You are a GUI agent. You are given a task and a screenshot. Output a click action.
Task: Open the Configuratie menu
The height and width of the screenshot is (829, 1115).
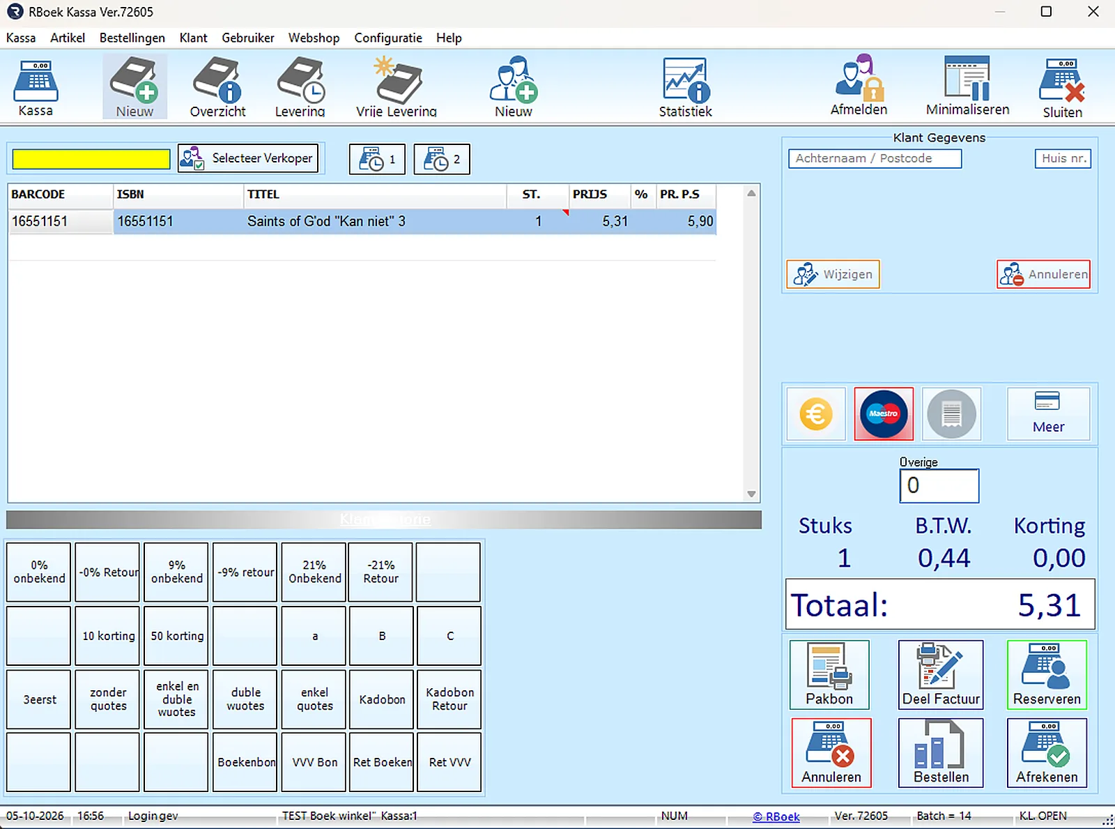click(x=388, y=38)
